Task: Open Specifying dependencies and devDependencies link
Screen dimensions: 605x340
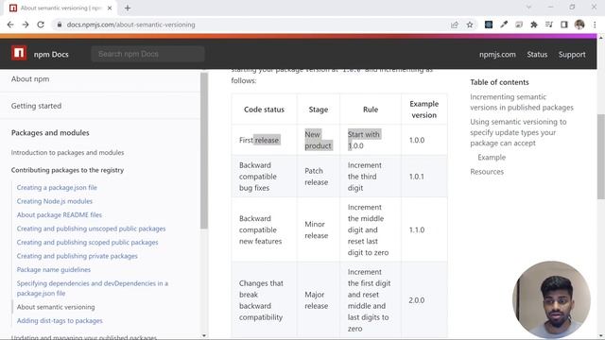Action: point(93,288)
